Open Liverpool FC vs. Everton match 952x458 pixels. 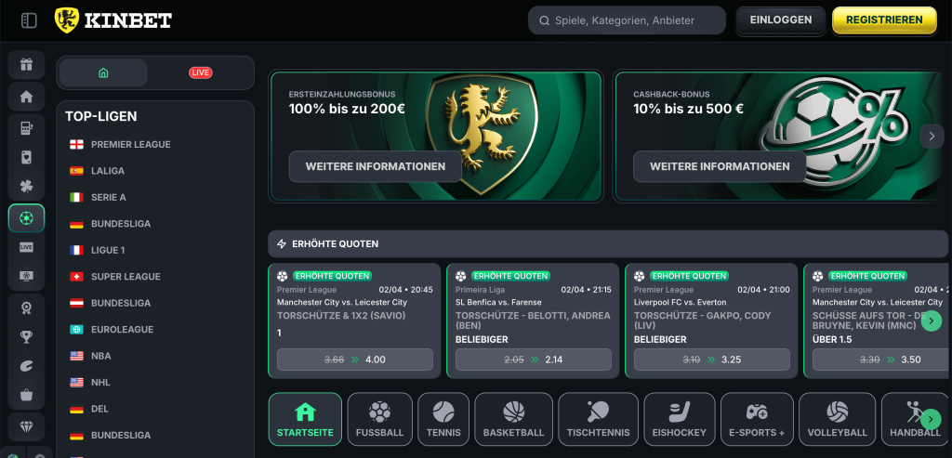678,302
